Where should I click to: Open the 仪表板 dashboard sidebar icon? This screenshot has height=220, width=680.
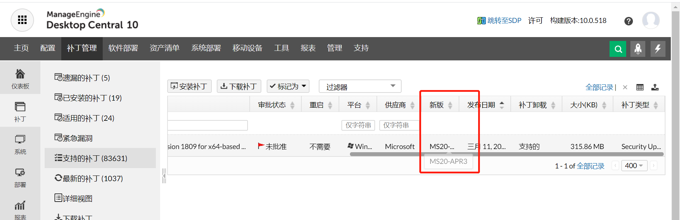pyautogui.click(x=20, y=78)
